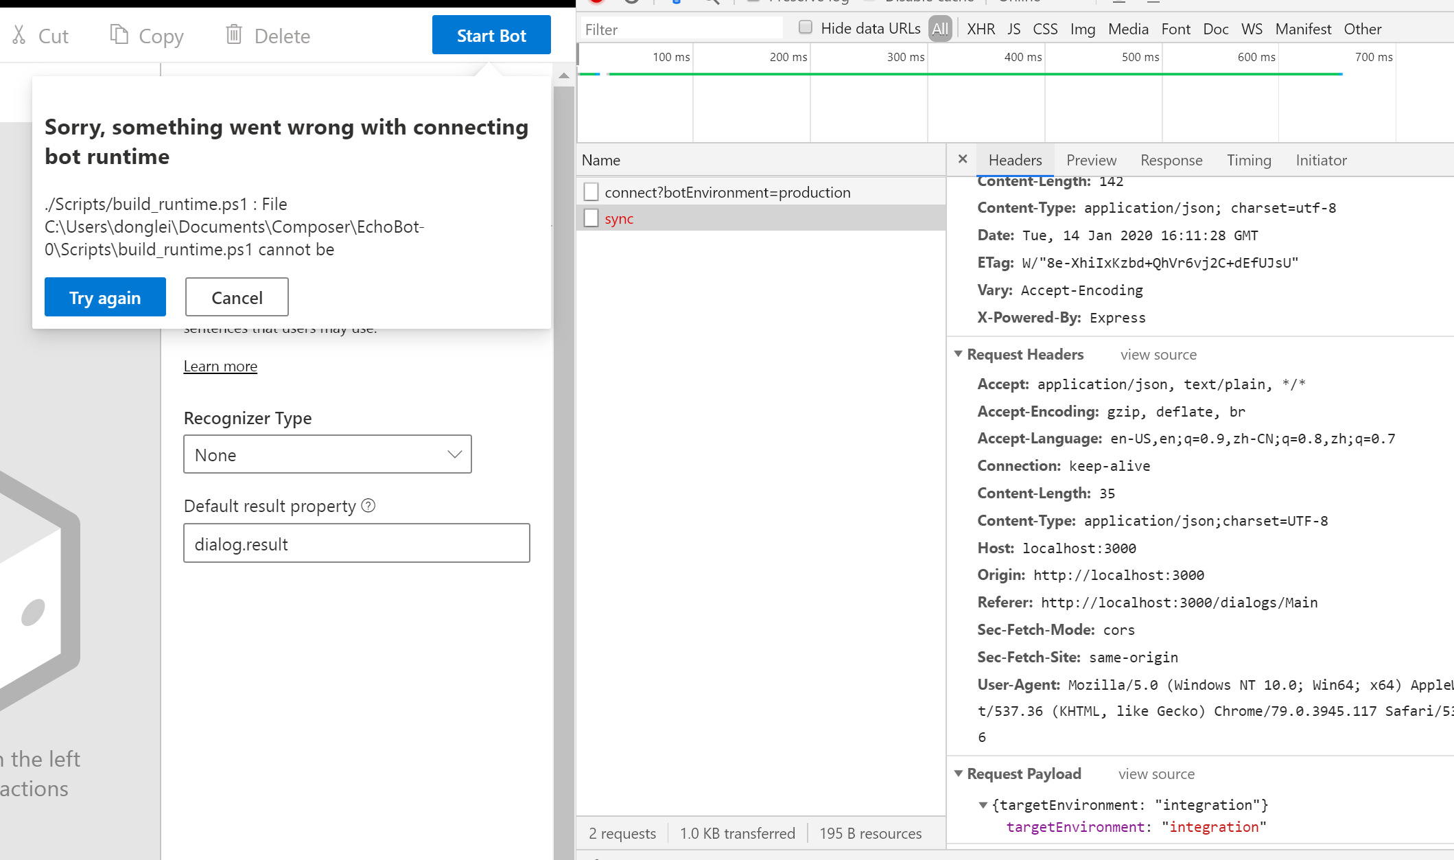Open the Timing tab
This screenshot has width=1454, height=860.
pos(1248,160)
